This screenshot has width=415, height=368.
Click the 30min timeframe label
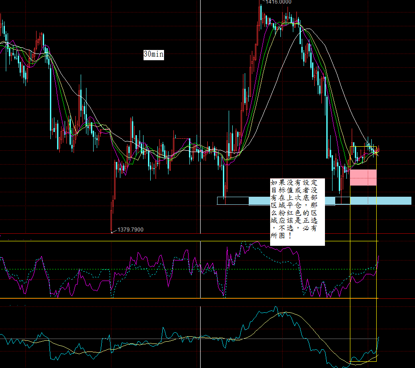(153, 55)
